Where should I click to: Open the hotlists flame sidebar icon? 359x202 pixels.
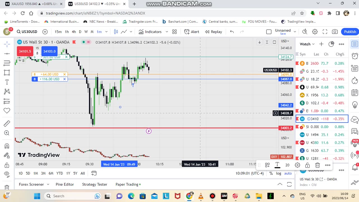[355, 80]
